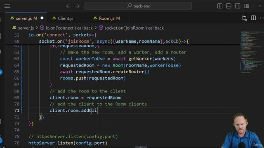Open the back-end command center search box
Image resolution: width=264 pixels, height=148 pixels.
pos(138,6)
